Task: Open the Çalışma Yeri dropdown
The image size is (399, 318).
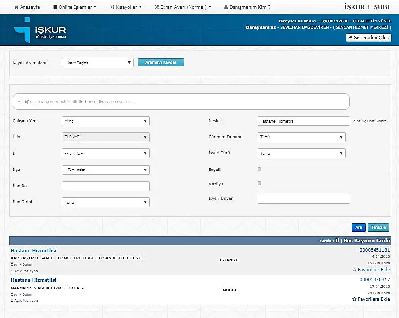Action: (106, 121)
